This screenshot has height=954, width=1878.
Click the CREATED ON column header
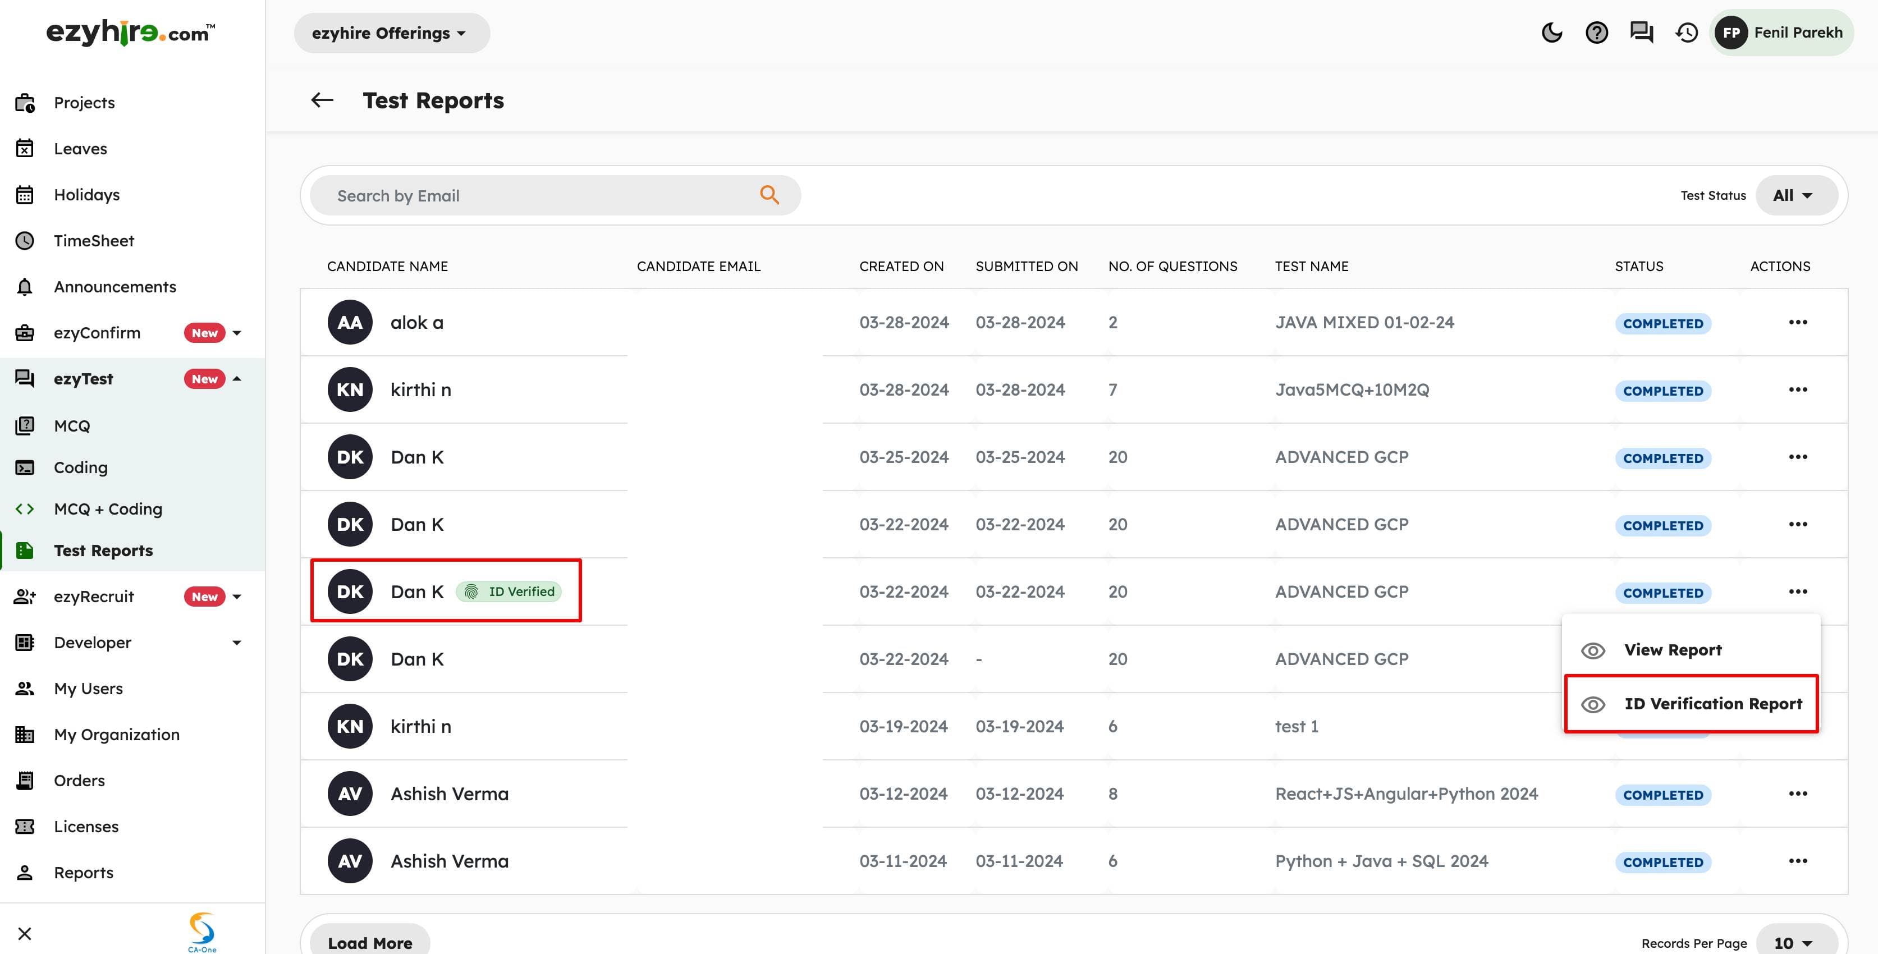(901, 266)
